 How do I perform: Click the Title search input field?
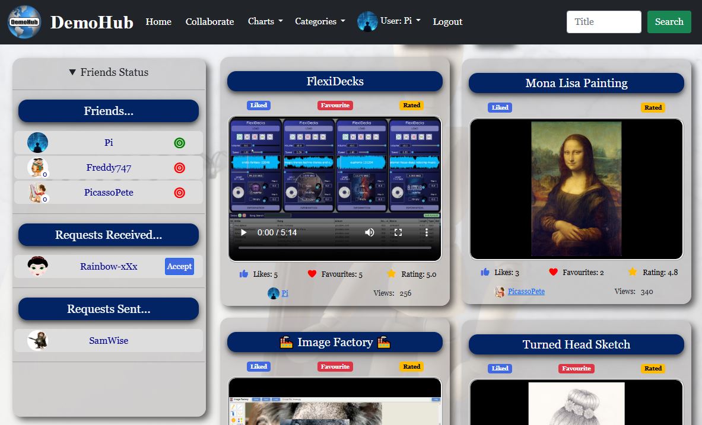pos(603,22)
